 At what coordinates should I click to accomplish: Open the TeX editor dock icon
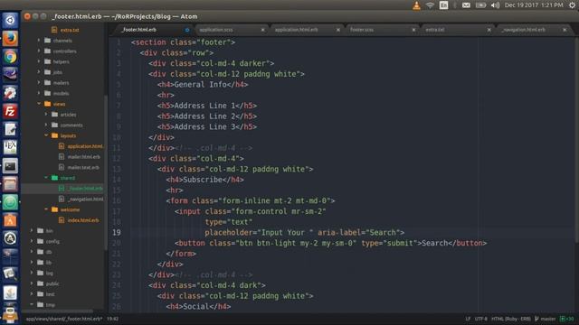10,147
